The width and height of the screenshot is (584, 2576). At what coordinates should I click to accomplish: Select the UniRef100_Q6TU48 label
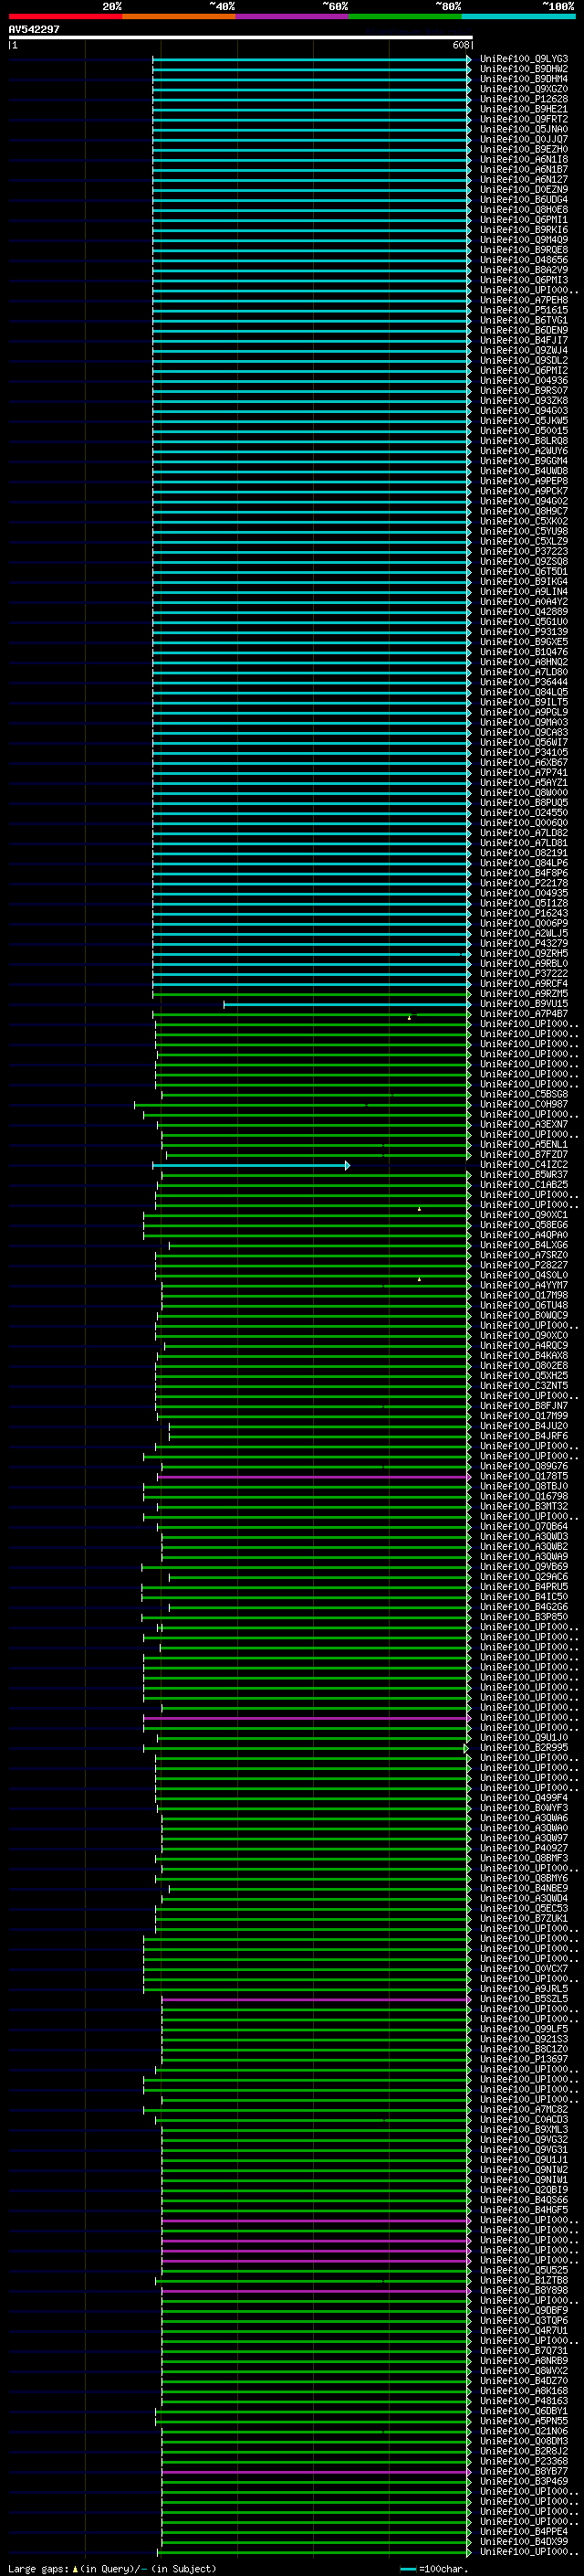coord(523,1305)
